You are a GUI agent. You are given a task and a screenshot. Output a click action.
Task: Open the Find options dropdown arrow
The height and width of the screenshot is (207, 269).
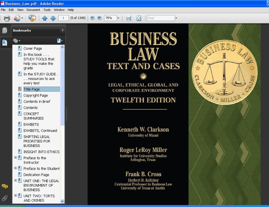pyautogui.click(x=176, y=18)
